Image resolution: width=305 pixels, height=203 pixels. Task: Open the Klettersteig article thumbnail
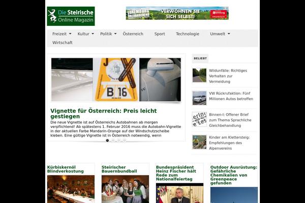[x=199, y=142]
